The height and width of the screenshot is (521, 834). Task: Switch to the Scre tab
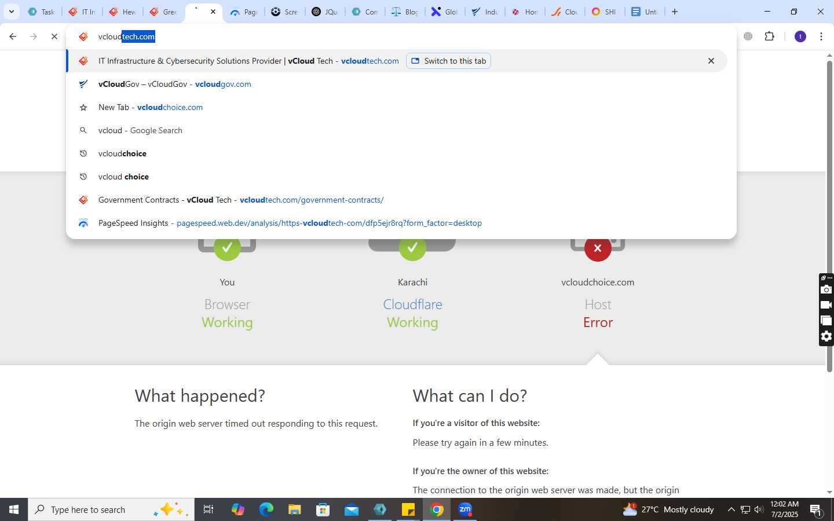(284, 12)
